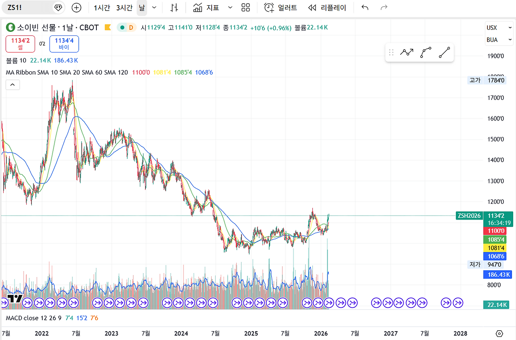Select the curved path drawing tool
516x340 pixels.
426,52
